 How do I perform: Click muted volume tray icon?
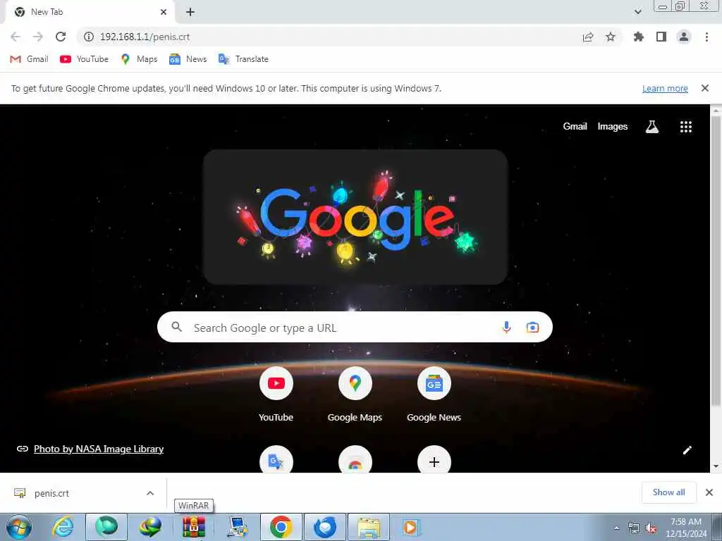tap(651, 528)
